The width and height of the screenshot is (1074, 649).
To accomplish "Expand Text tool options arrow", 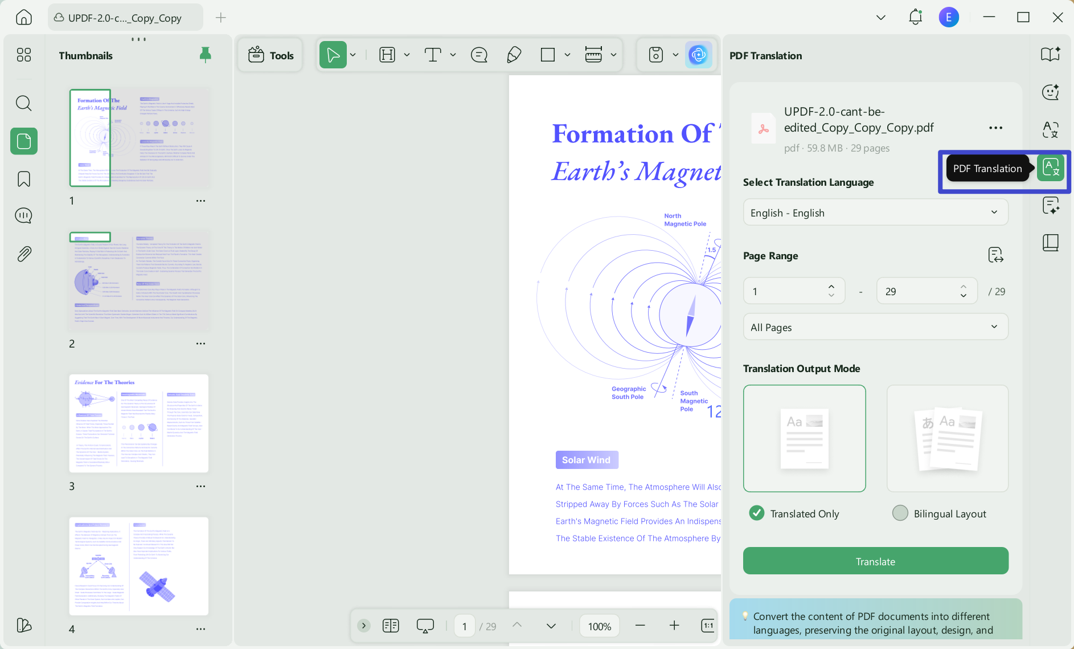I will click(x=453, y=55).
